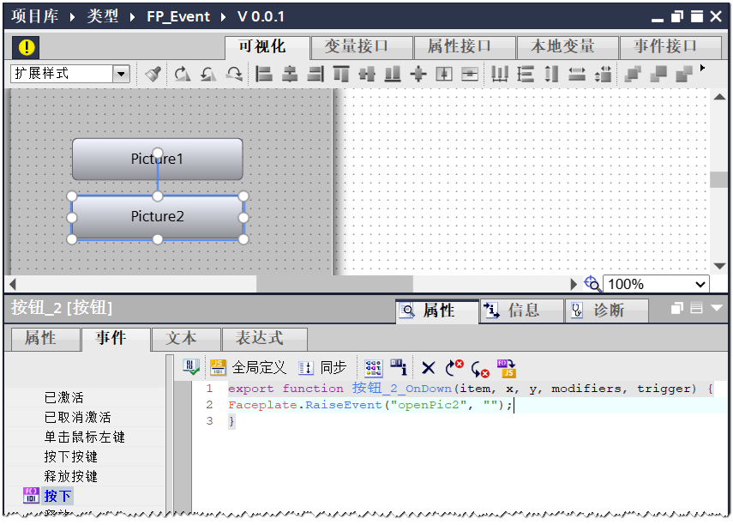Click the bring to front layer icon
This screenshot has height=525, width=733.
point(633,74)
